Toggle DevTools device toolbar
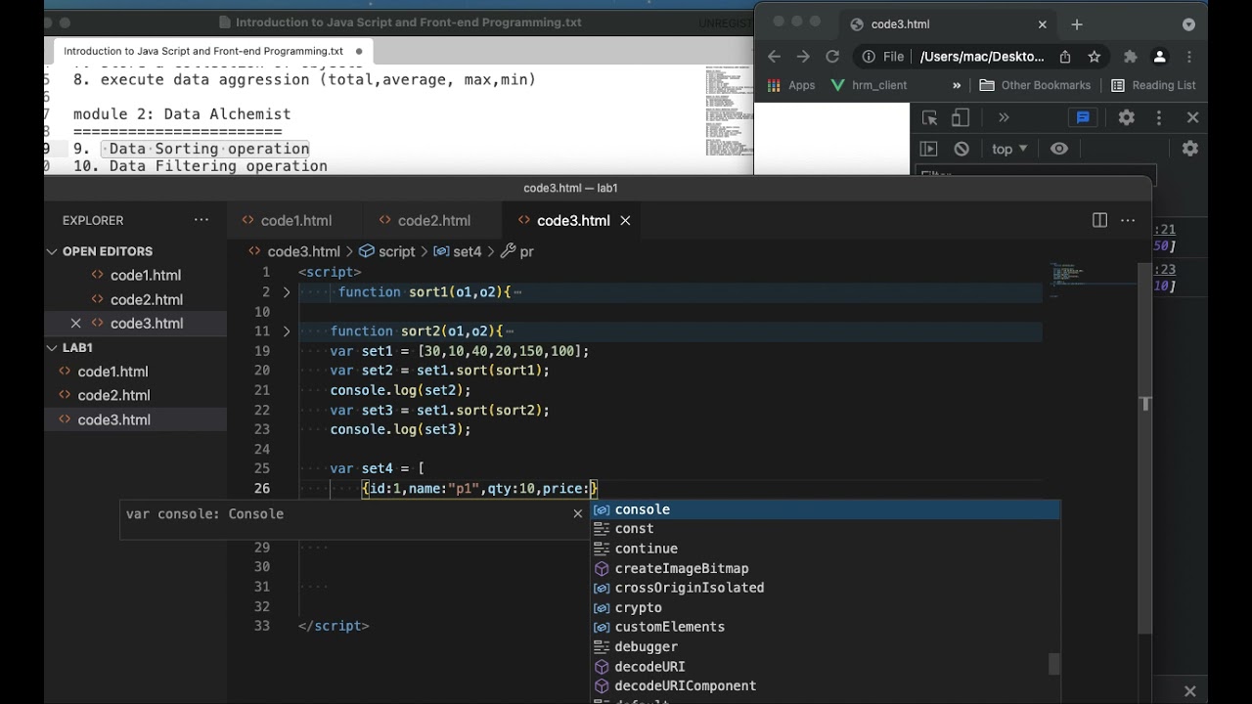1252x704 pixels. (961, 117)
